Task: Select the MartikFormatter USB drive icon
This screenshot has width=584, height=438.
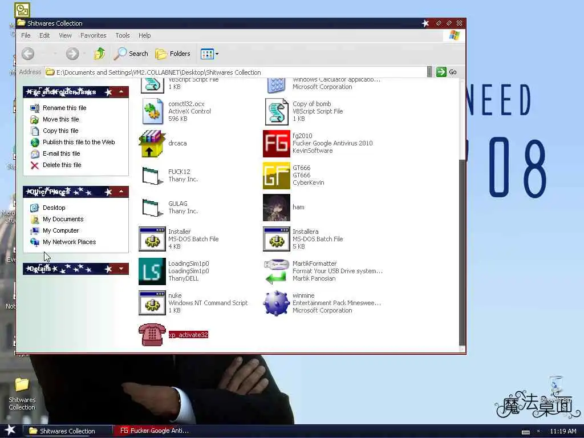Action: click(277, 271)
